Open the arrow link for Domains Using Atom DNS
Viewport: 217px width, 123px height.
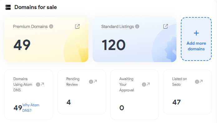(42, 84)
